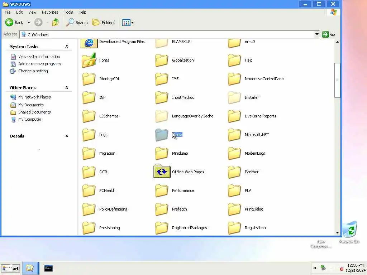Select the hidden Installer folder icon
The image size is (367, 275).
[x=234, y=97]
